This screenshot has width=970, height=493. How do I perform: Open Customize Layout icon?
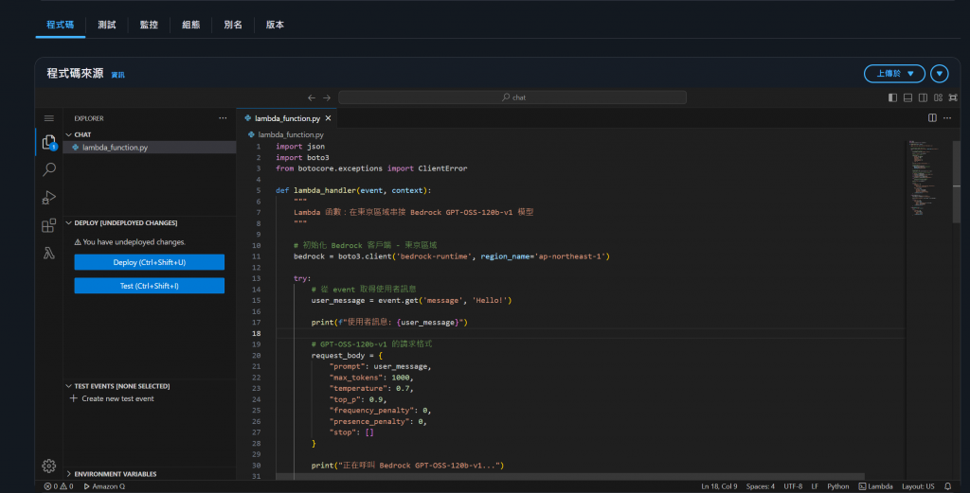[x=938, y=97]
